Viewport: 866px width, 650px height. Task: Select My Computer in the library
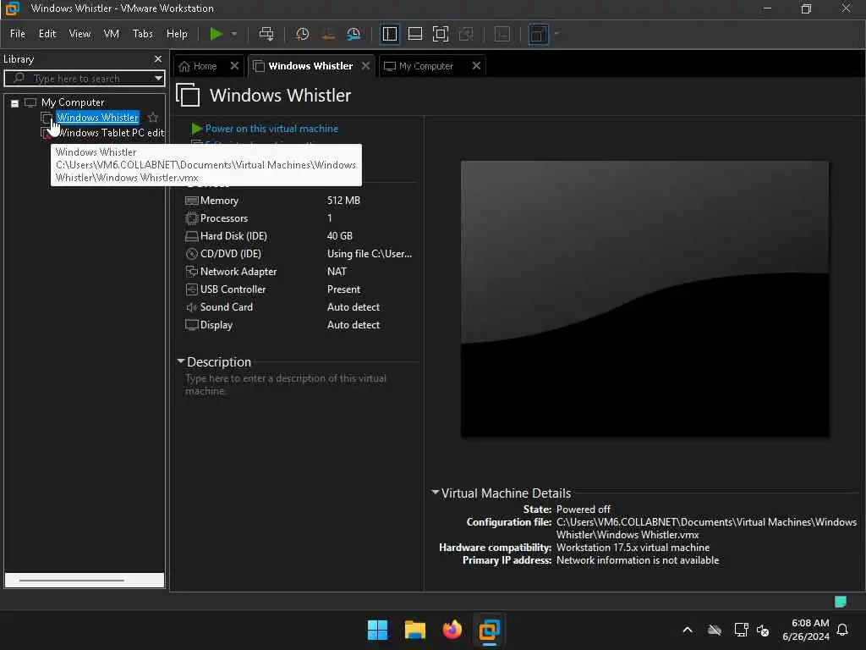point(73,102)
